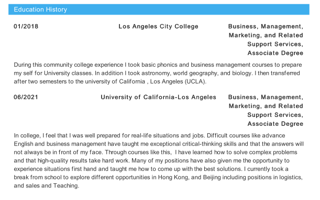Click second Associate Degree text

275,124
